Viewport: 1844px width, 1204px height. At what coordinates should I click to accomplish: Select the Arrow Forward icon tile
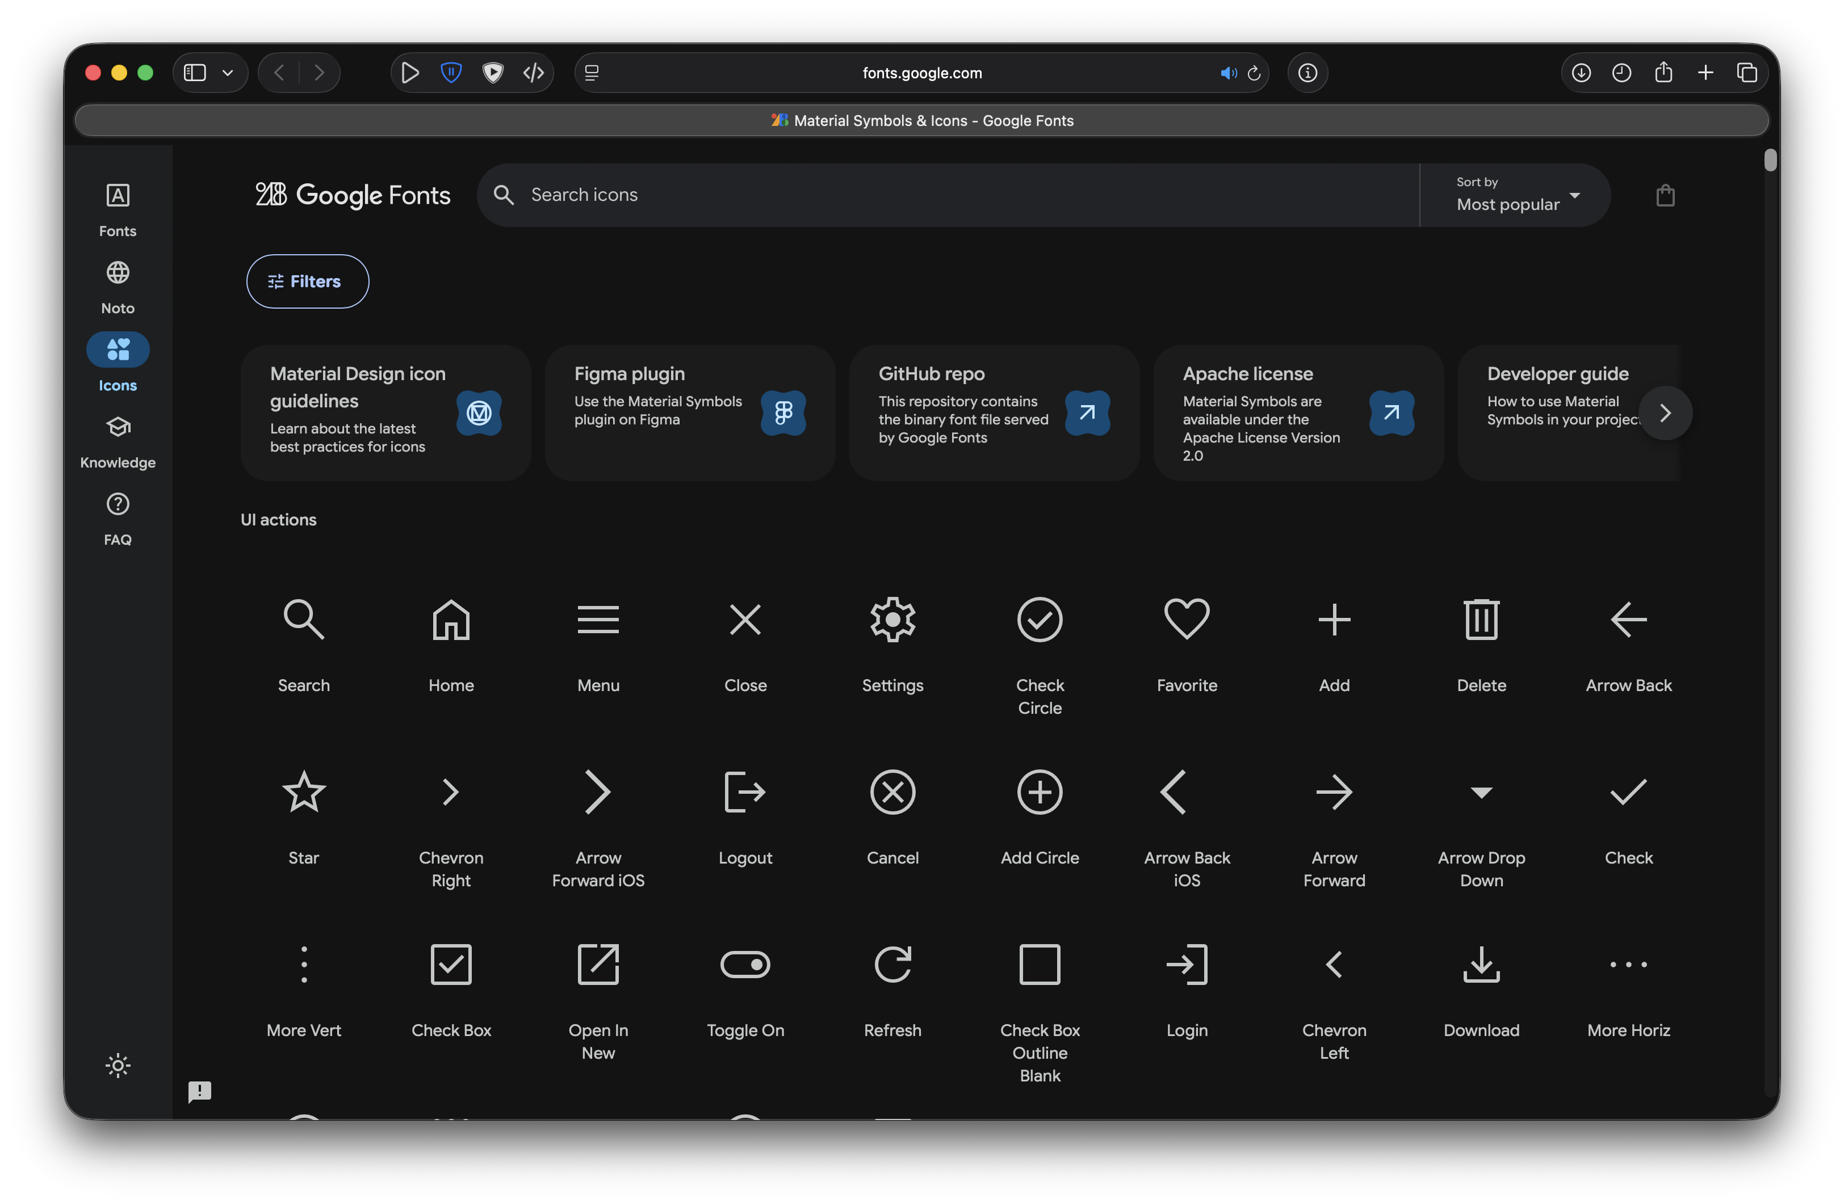point(1334,792)
